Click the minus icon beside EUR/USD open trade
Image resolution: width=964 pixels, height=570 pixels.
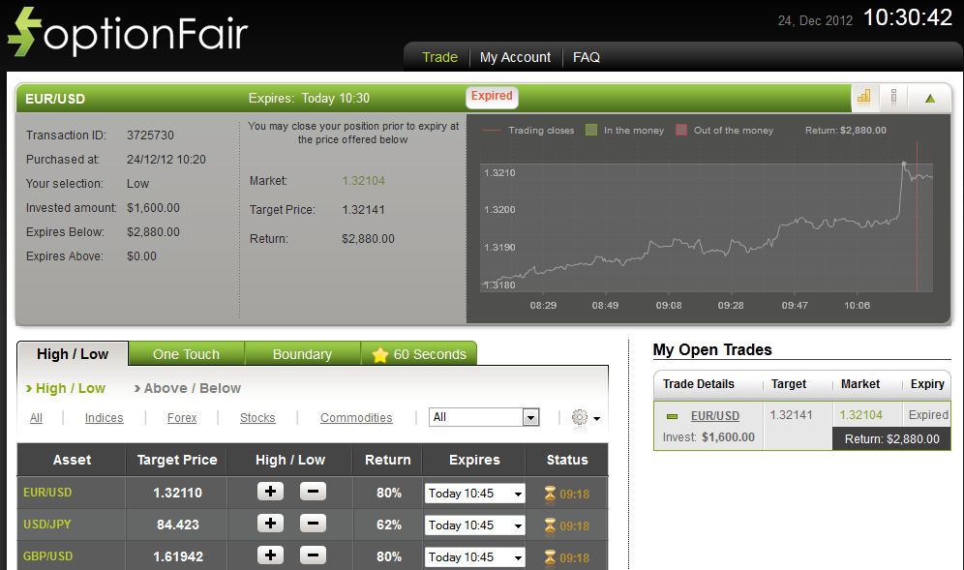pos(672,416)
